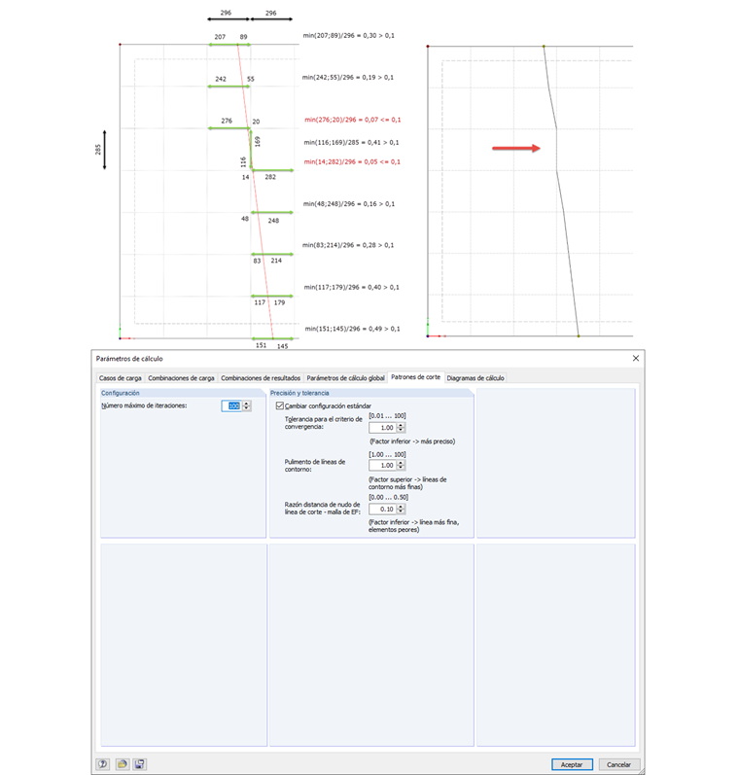Open the Combinaciones de carga tab
The height and width of the screenshot is (775, 739).
181,378
